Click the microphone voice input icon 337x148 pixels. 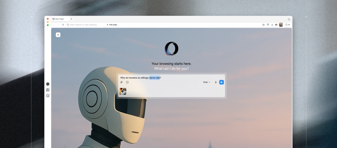coord(216,82)
